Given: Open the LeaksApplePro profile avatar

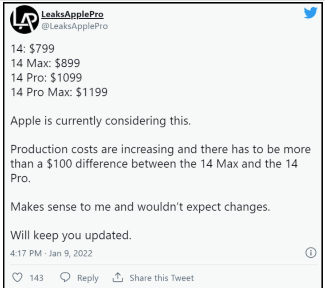Looking at the screenshot, I should tap(23, 20).
